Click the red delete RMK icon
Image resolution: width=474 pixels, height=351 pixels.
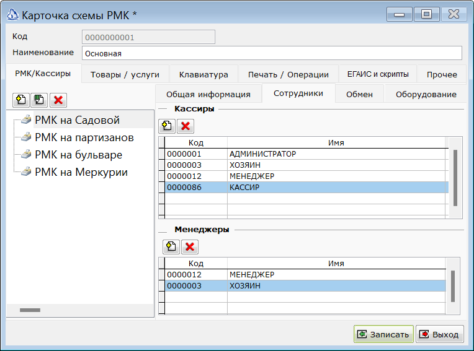(x=58, y=100)
